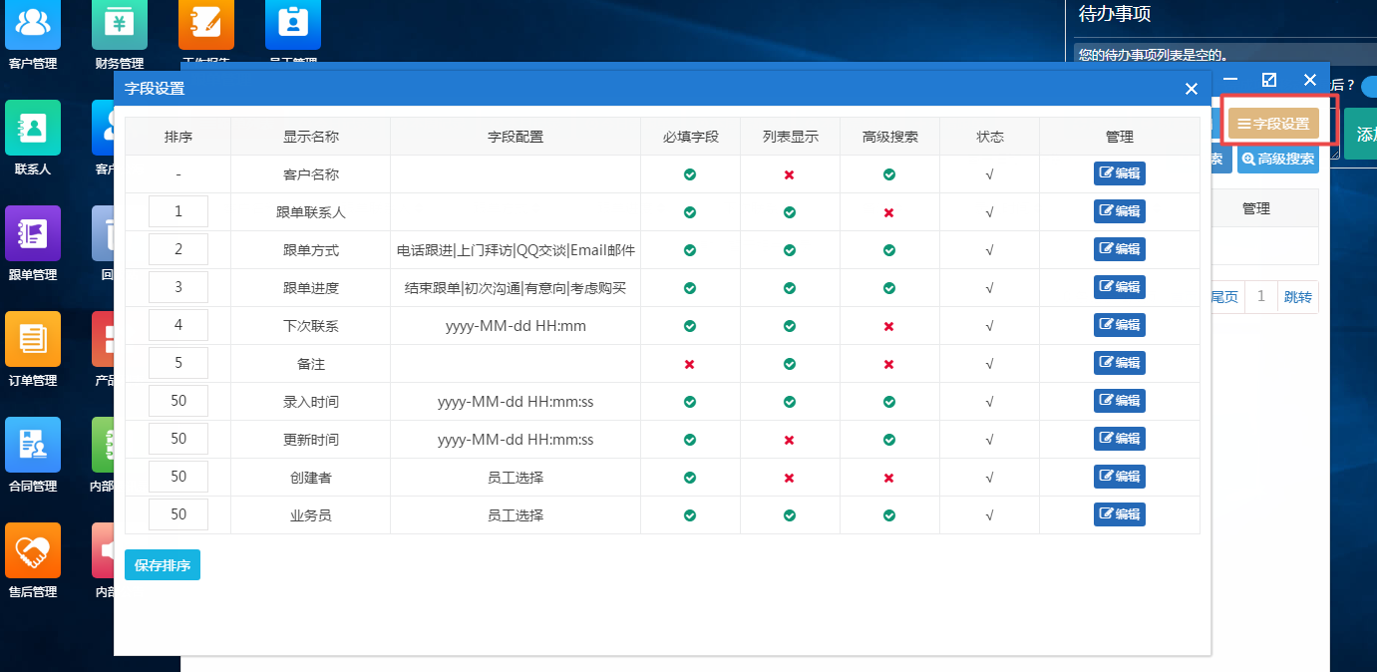
Task: Toggle 高级搜索 cross in 下次联系 row
Action: (x=889, y=326)
